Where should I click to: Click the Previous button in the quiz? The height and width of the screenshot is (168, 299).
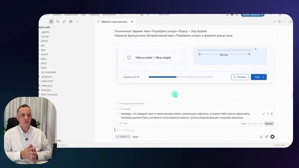pos(240,77)
